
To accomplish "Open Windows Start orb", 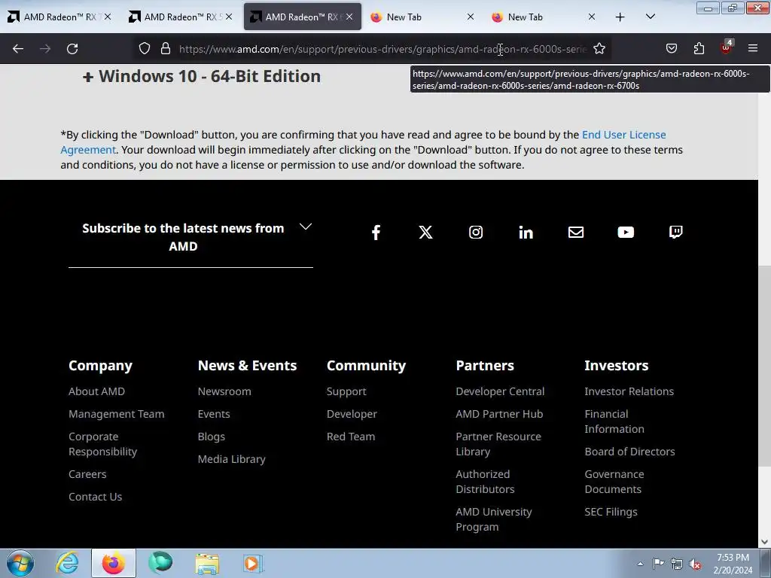I will point(20,563).
